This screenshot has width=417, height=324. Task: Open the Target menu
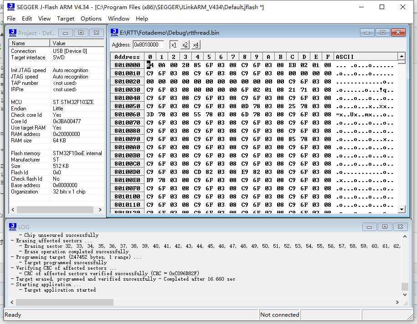(x=66, y=19)
